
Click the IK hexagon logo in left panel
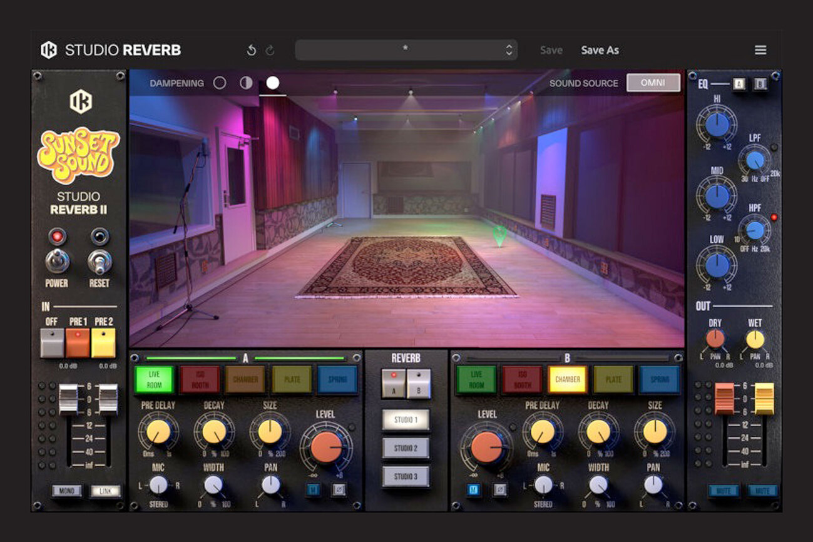point(81,101)
